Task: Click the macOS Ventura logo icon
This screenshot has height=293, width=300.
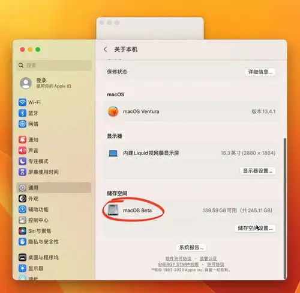Action: click(113, 111)
